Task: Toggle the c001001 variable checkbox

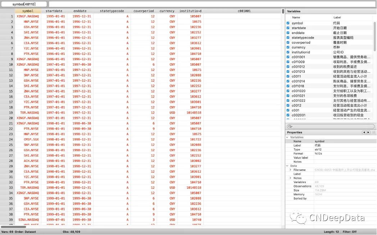Action: click(288, 57)
